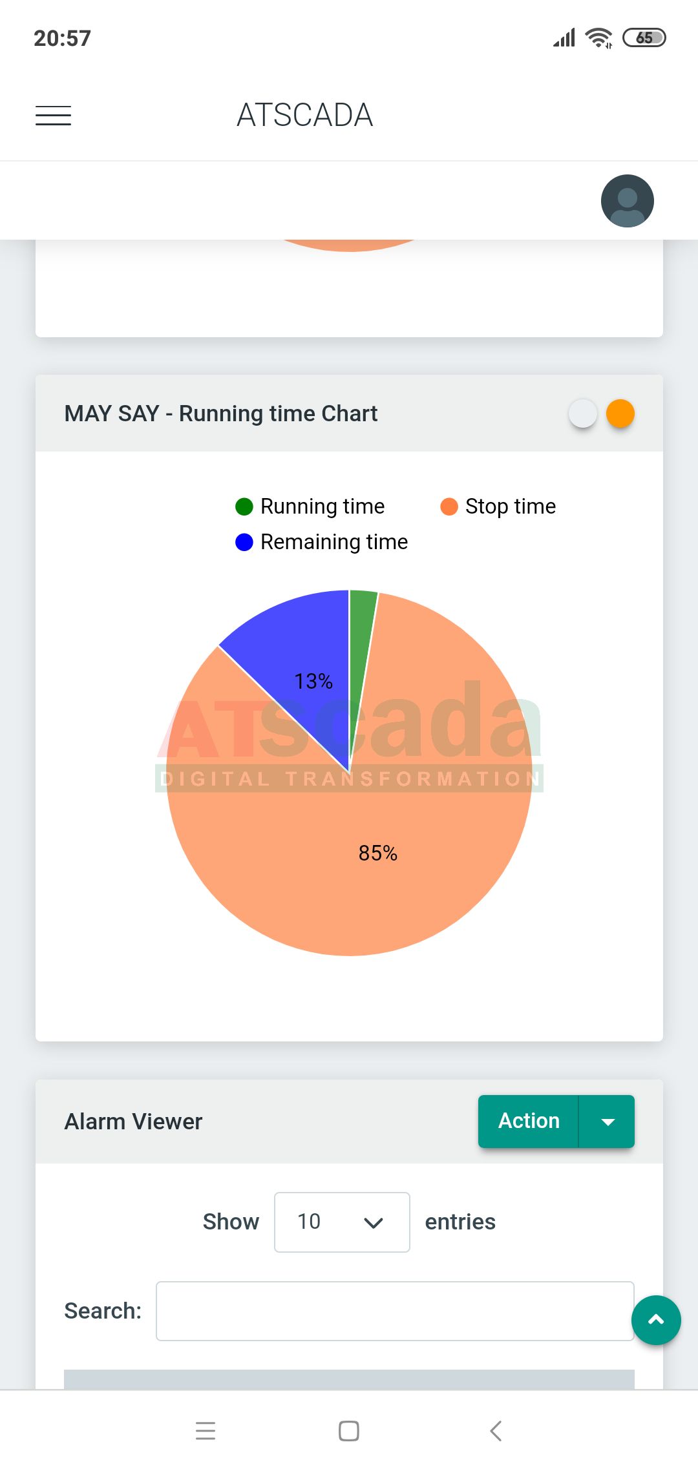The width and height of the screenshot is (698, 1473).
Task: Open Android recent apps menu icon
Action: click(206, 1431)
